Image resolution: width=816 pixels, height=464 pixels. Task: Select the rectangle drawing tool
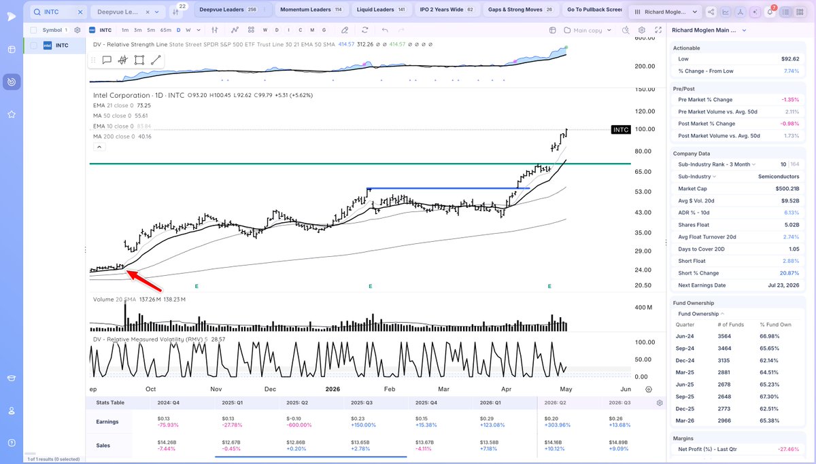click(x=139, y=60)
